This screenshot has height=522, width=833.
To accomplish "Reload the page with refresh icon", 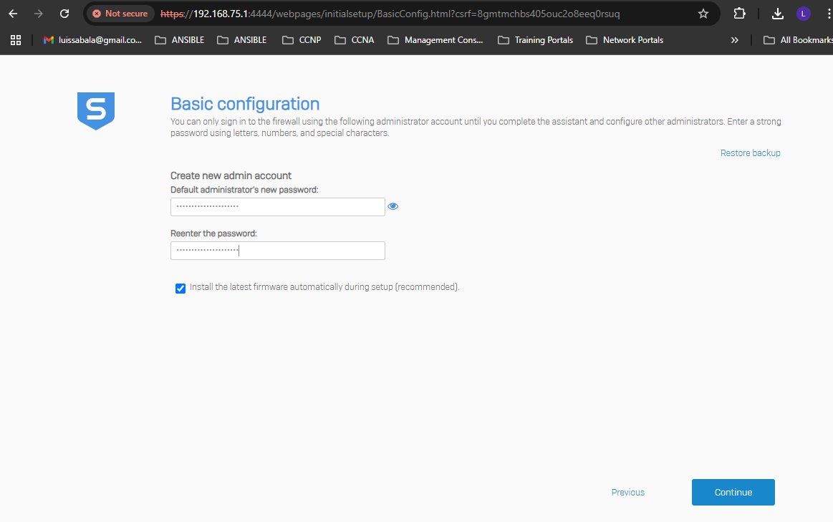I will (x=64, y=14).
